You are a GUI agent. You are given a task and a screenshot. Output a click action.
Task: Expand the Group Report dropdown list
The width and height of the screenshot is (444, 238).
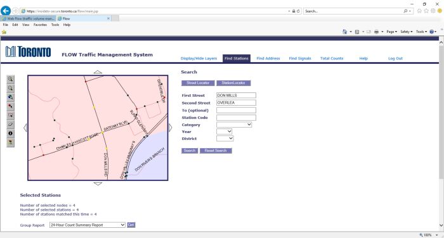tap(88, 225)
